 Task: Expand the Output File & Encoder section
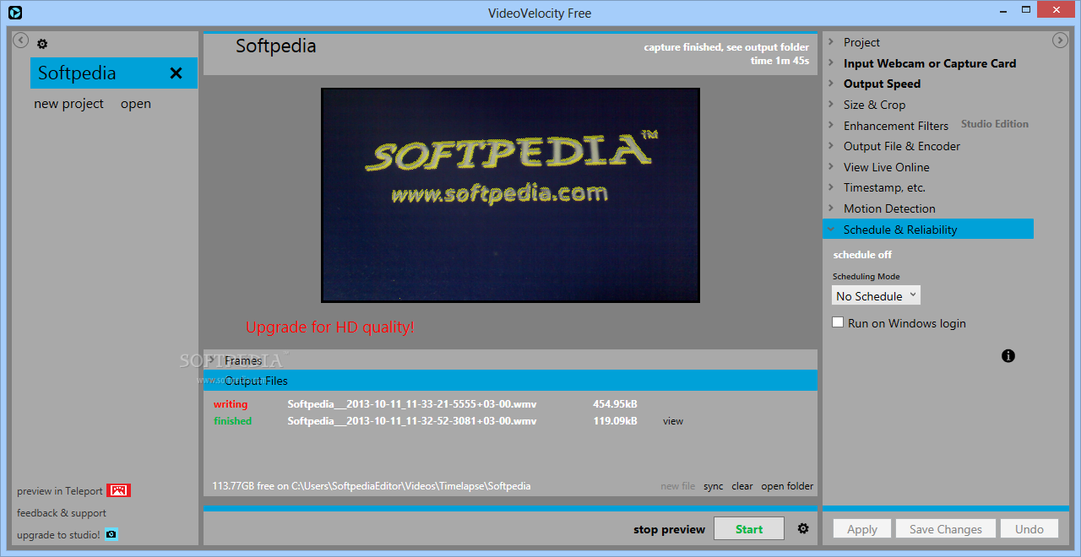pos(901,146)
